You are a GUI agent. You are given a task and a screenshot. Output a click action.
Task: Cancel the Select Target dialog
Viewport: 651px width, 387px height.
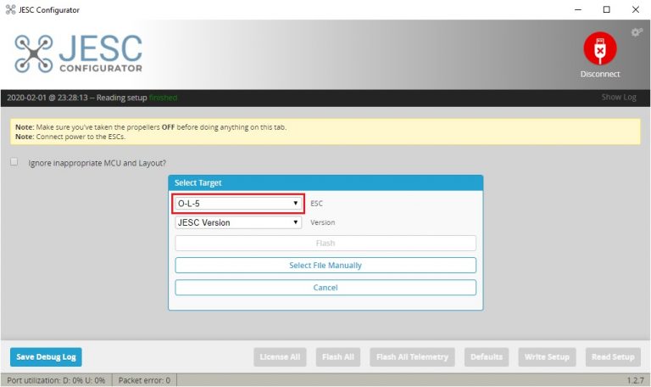pos(325,287)
